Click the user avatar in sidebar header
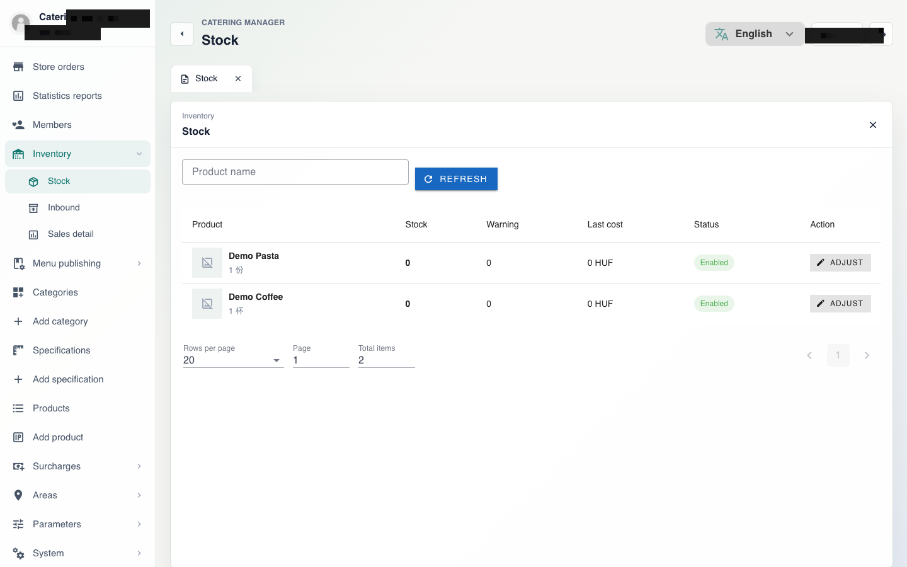907x567 pixels. point(21,23)
